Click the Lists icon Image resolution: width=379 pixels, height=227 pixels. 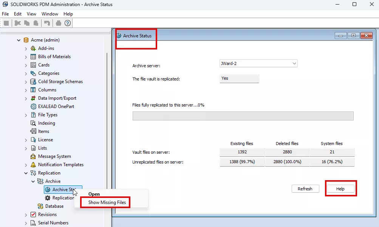33,148
